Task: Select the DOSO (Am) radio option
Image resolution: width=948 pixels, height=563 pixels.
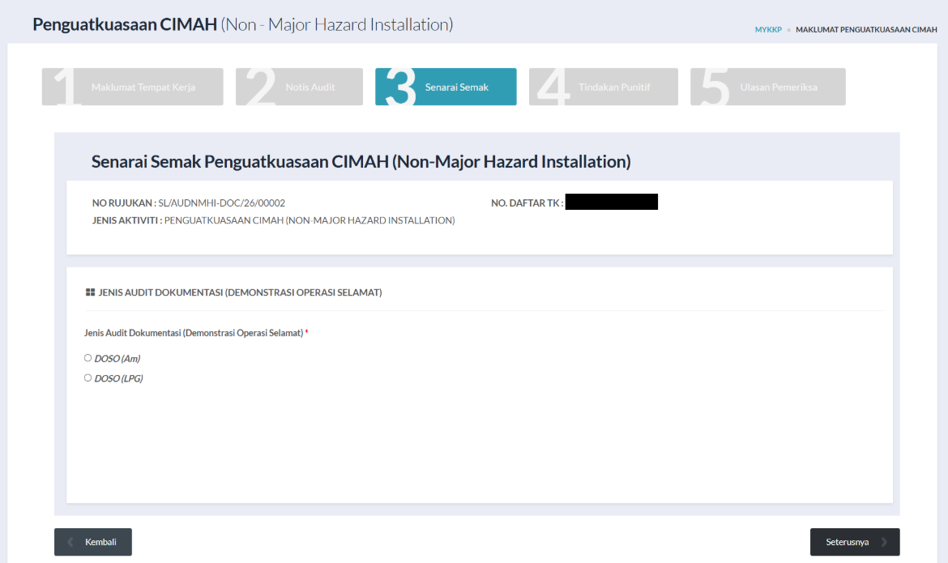Action: pos(88,358)
